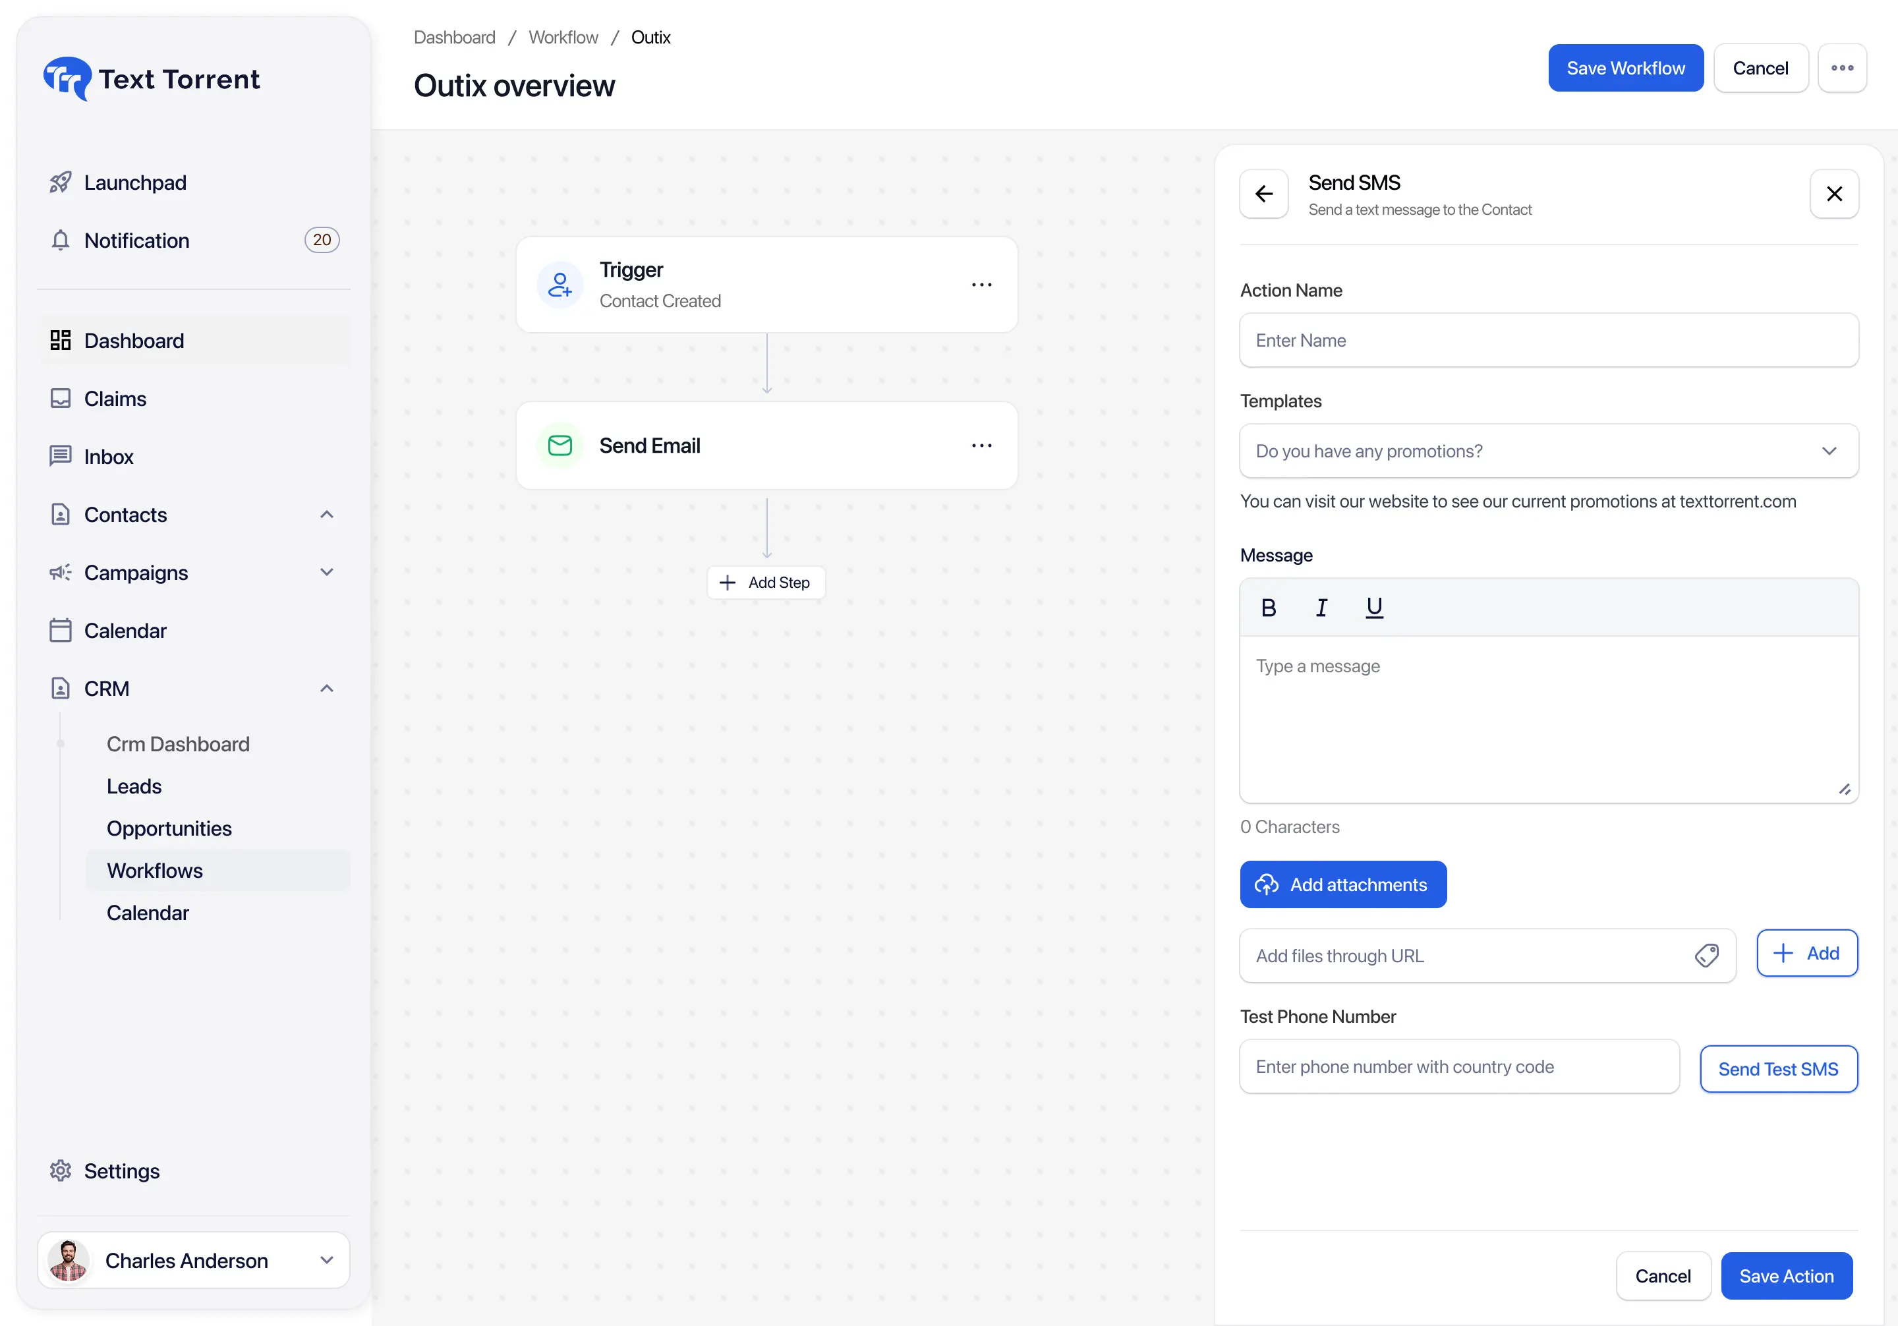The width and height of the screenshot is (1898, 1326).
Task: Click the Dashboard grid icon
Action: coord(61,340)
